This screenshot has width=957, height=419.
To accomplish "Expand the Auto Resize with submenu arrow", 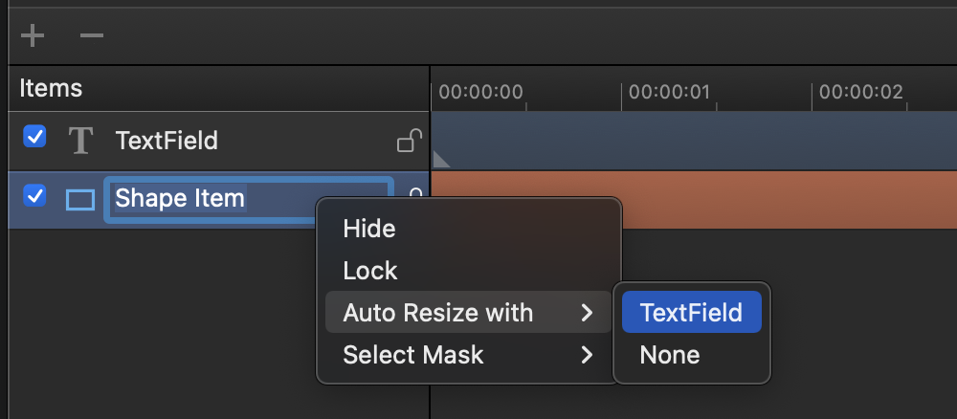I will click(587, 313).
